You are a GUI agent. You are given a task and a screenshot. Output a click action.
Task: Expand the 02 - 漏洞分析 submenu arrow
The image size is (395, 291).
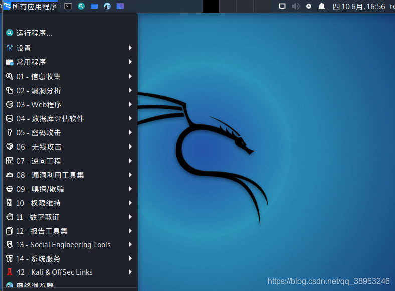pyautogui.click(x=130, y=90)
